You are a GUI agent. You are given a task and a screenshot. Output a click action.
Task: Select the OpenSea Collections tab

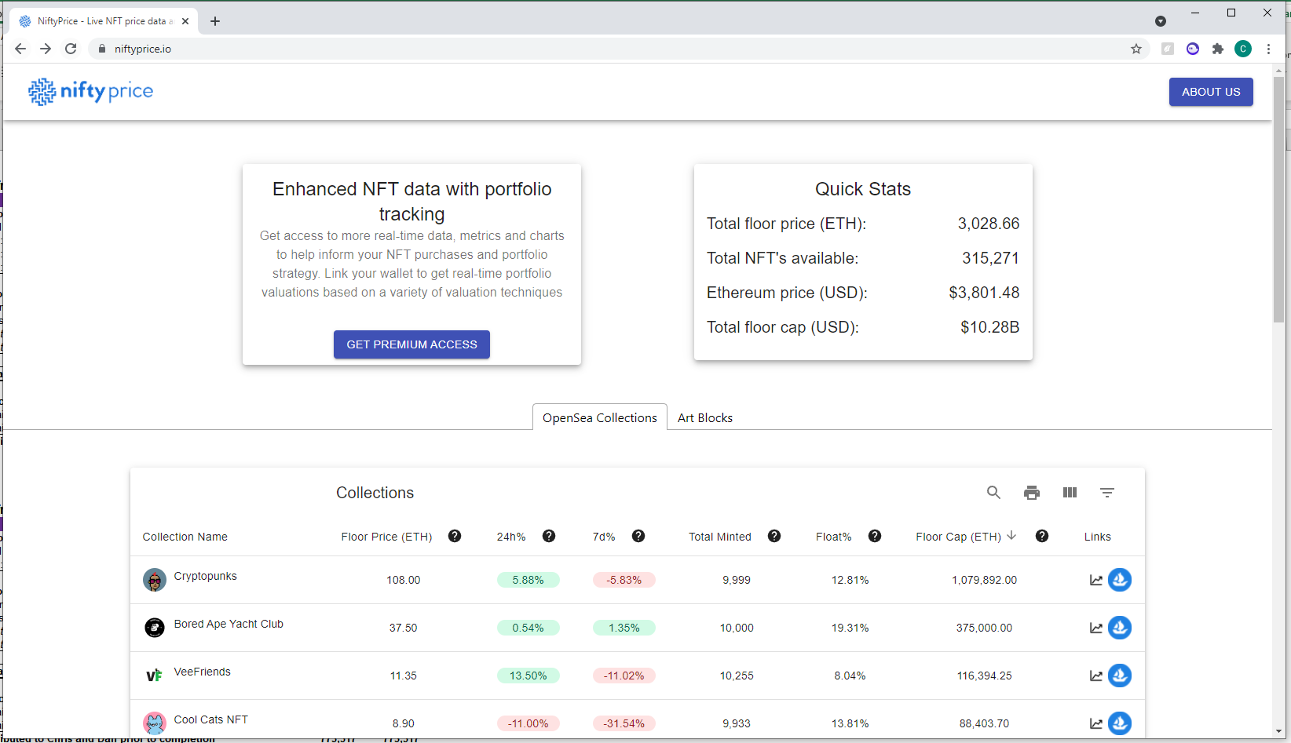pos(599,417)
